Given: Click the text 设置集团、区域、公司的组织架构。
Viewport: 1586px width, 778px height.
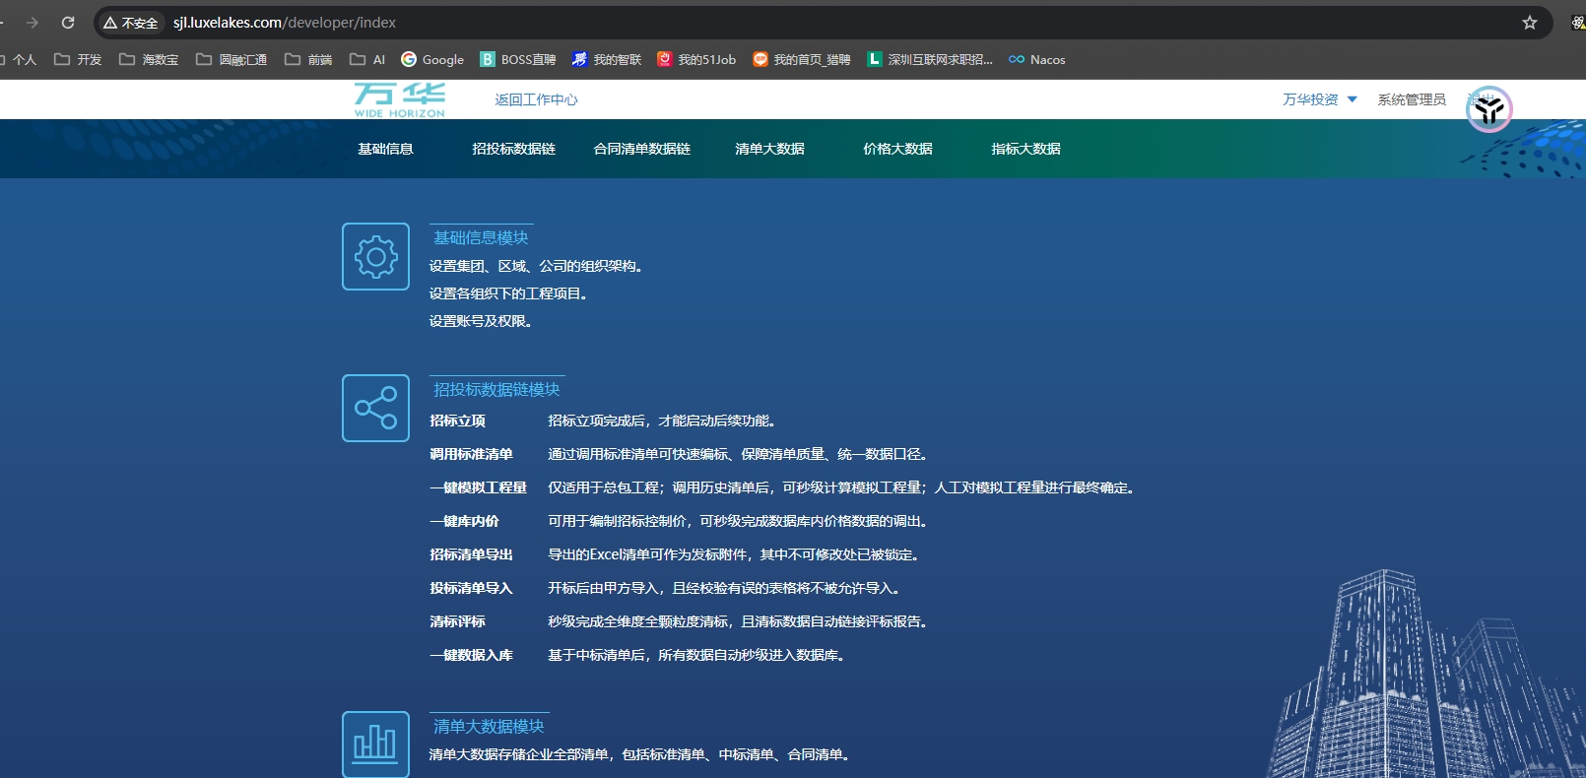Looking at the screenshot, I should pyautogui.click(x=536, y=266).
